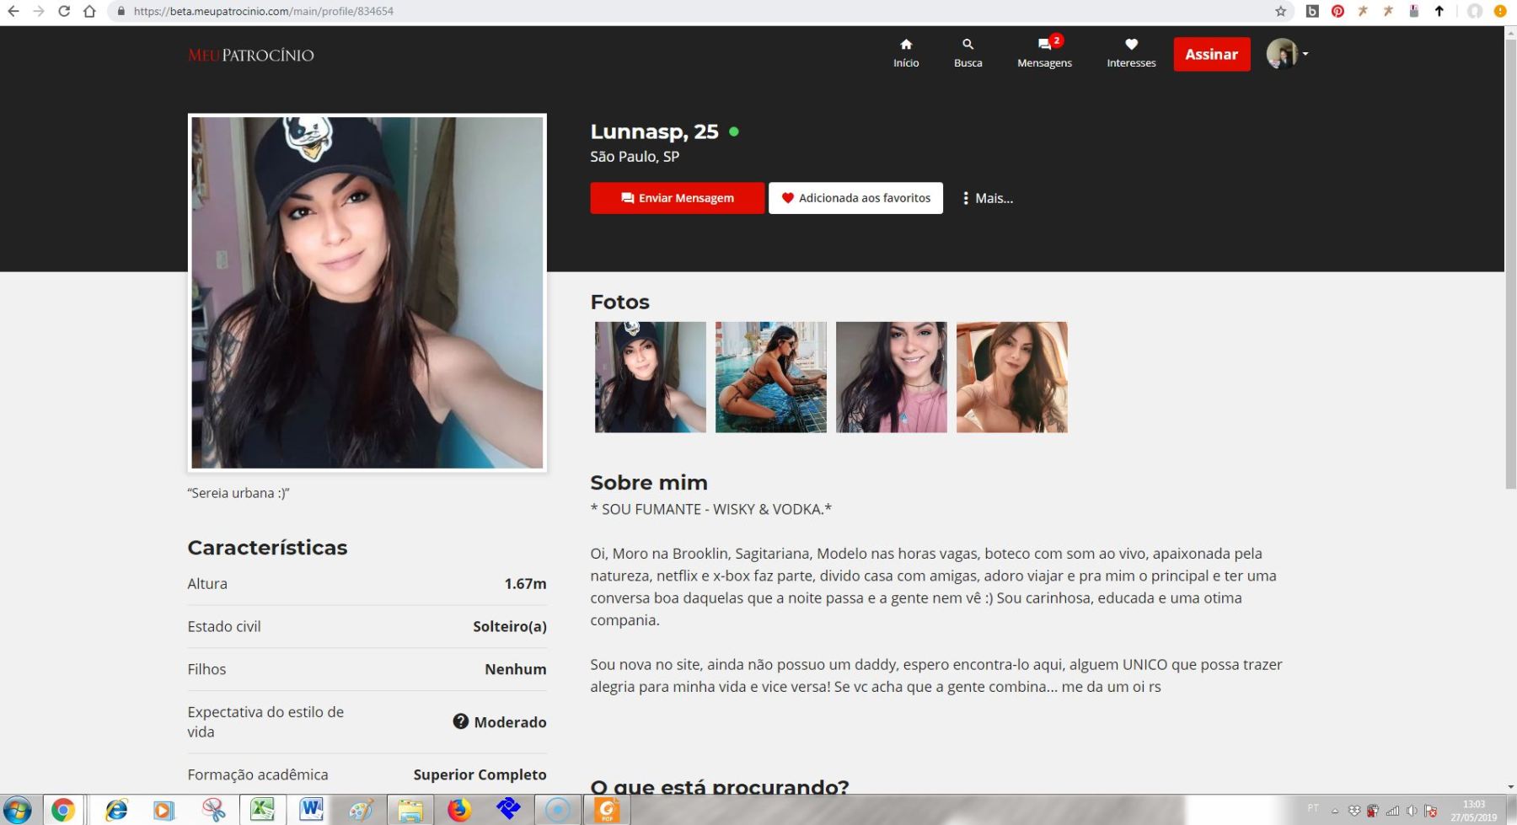Image resolution: width=1517 pixels, height=825 pixels.
Task: Click the Pinterest extension icon
Action: [1337, 11]
